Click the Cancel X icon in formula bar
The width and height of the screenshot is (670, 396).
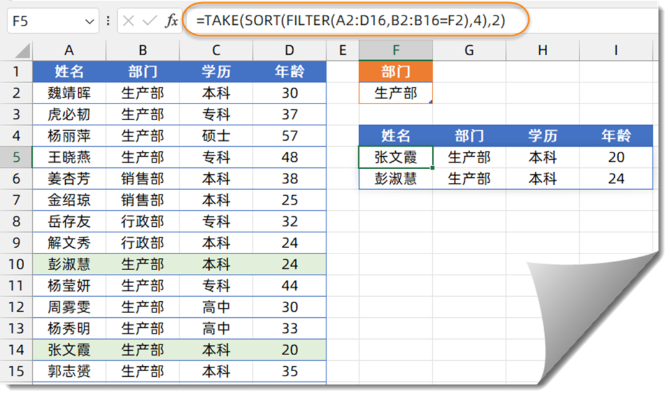(x=128, y=22)
